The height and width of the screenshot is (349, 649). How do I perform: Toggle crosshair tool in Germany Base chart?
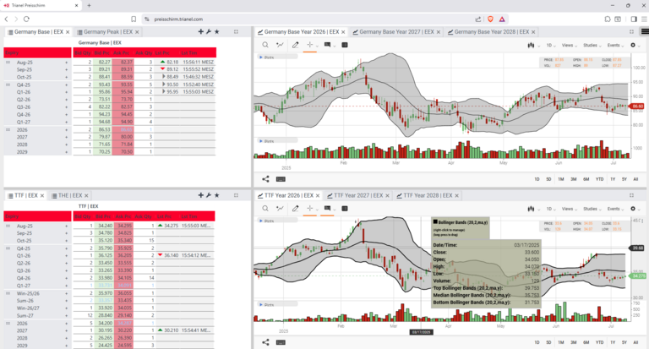tap(311, 45)
